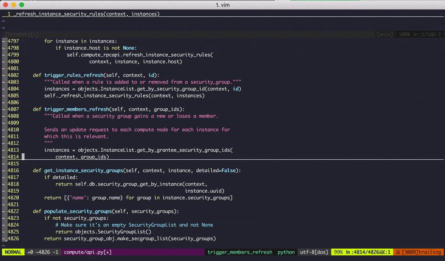Screen dimensions: 445x261
Task: Click the "utf-8[dos]" encoding indicator
Action: 313,252
